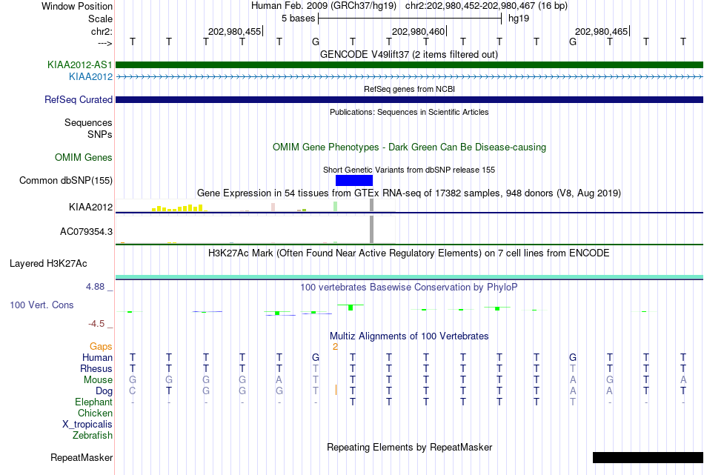
Task: Open RefSeq genes from NCBI title
Action: pyautogui.click(x=409, y=90)
